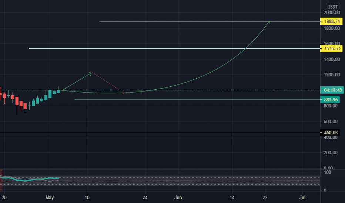Click the 2000.00 price scale value
Screen dimensions: 345x203
pyautogui.click(x=332, y=13)
